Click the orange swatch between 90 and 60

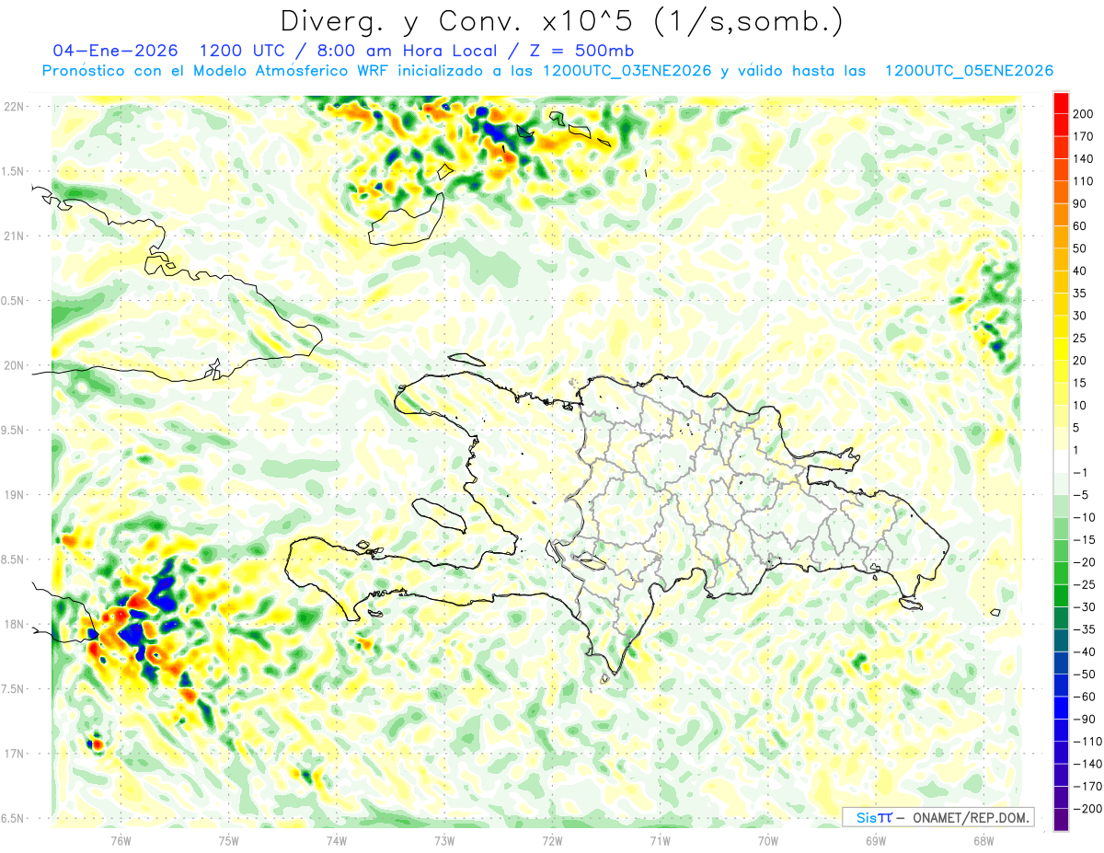[x=1061, y=214]
